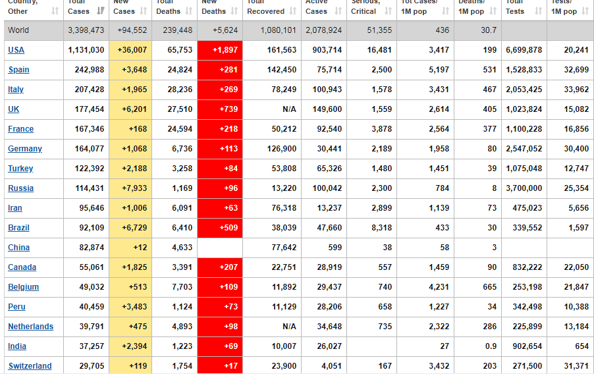This screenshot has width=594, height=374.
Task: Open the USA country link
Action: (16, 50)
